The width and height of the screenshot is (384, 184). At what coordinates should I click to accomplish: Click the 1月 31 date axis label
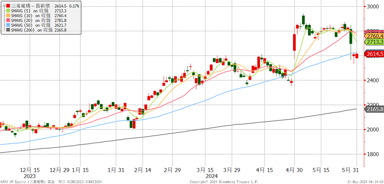tap(116, 170)
